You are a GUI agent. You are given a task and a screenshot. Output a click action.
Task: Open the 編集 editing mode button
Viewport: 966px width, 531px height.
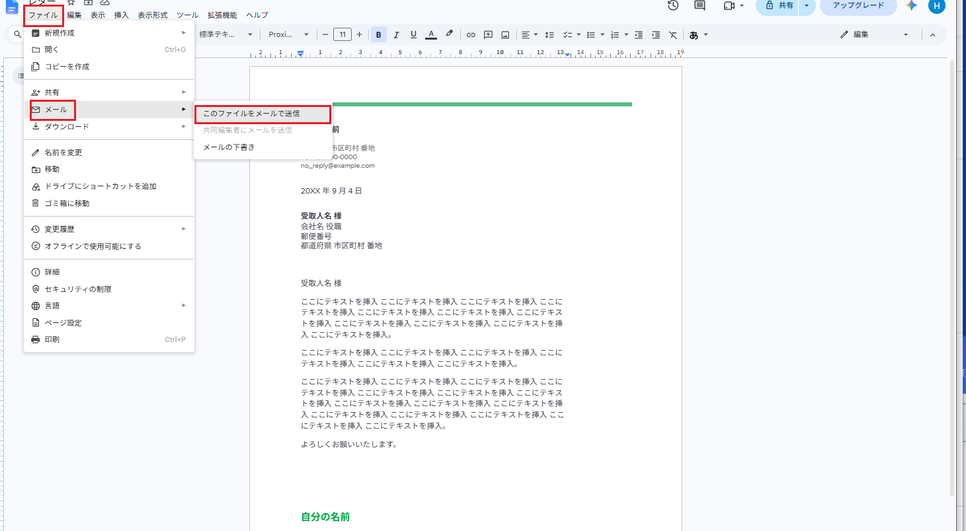[875, 34]
